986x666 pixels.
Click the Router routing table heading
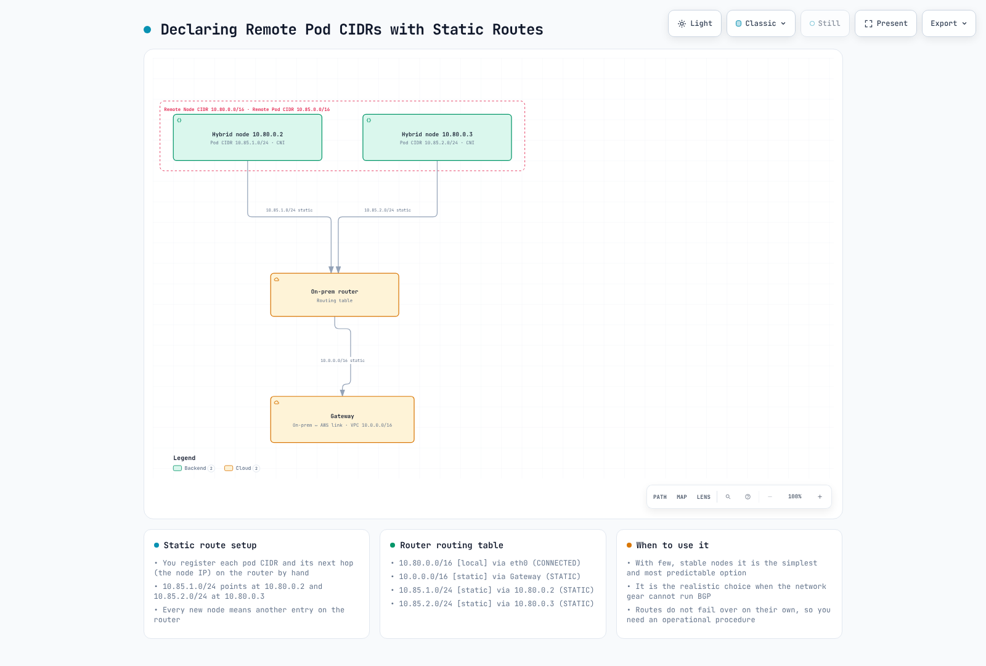(452, 545)
